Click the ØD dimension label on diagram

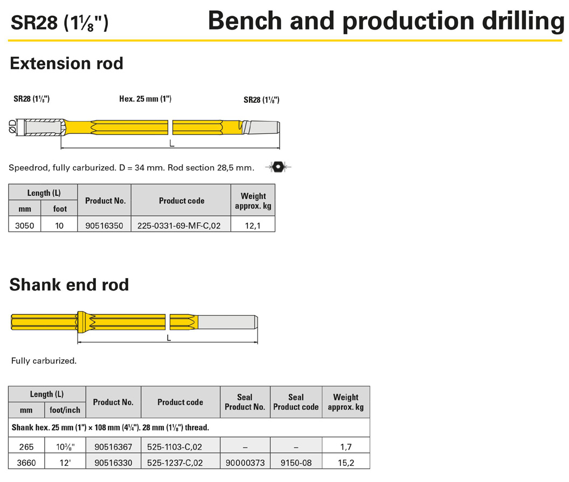12,127
